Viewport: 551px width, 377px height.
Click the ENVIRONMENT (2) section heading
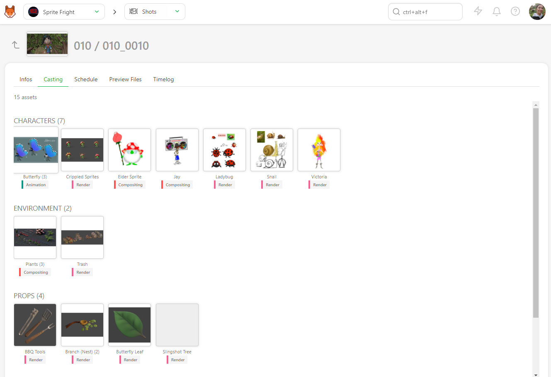point(43,208)
